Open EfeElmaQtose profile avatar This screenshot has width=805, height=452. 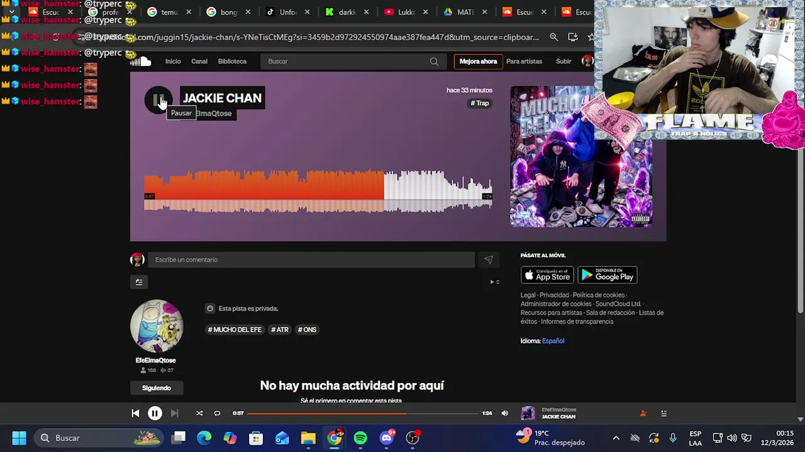click(x=157, y=326)
